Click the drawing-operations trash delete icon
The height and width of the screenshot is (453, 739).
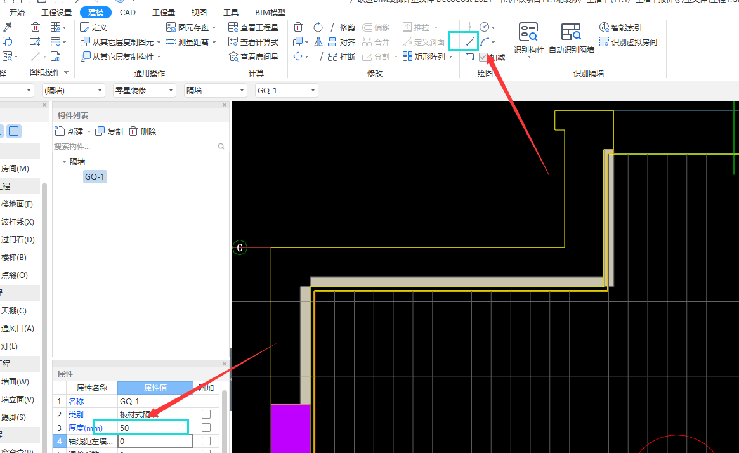[x=36, y=27]
